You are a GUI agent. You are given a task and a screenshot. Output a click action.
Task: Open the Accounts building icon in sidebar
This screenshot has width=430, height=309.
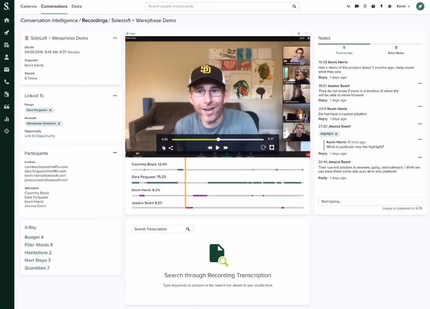coord(7,45)
